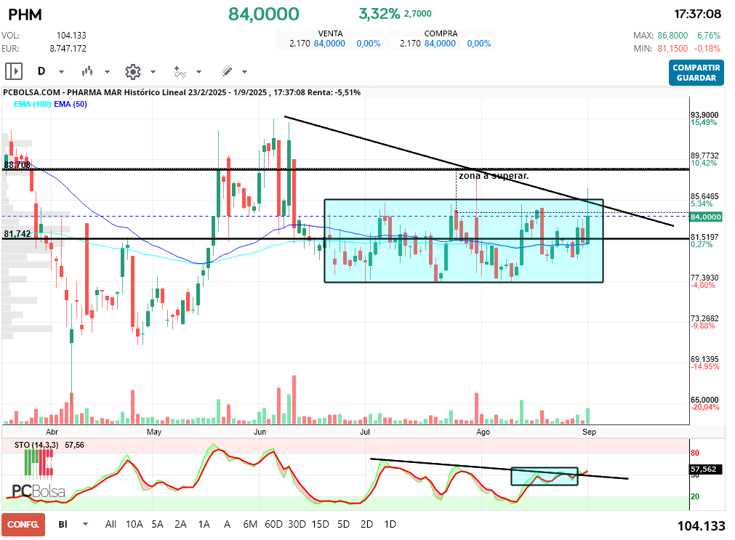Open the BI dropdown arrow at the bottom
Image resolution: width=735 pixels, height=540 pixels.
(x=85, y=524)
